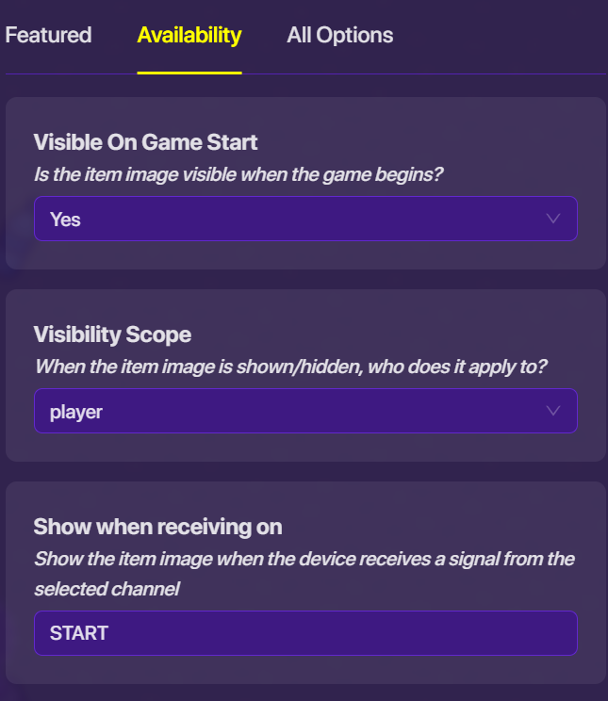This screenshot has height=701, width=608.
Task: Click the 'receives a signal' description text
Action: [x=304, y=560]
